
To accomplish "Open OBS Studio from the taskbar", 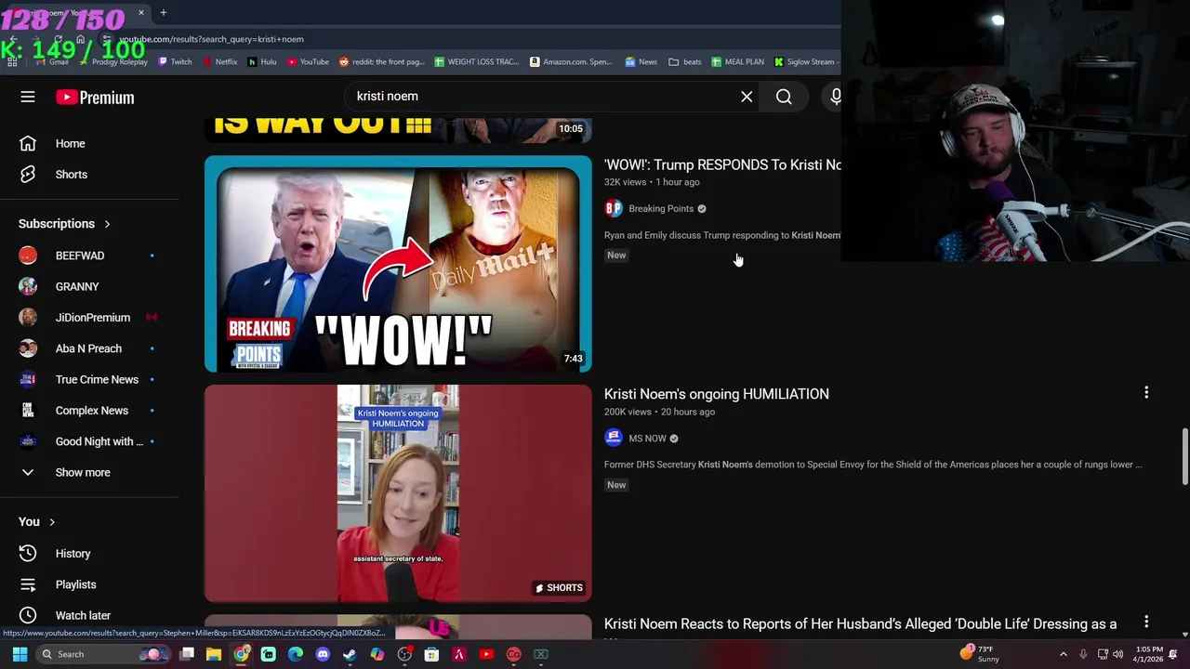I will [x=404, y=654].
